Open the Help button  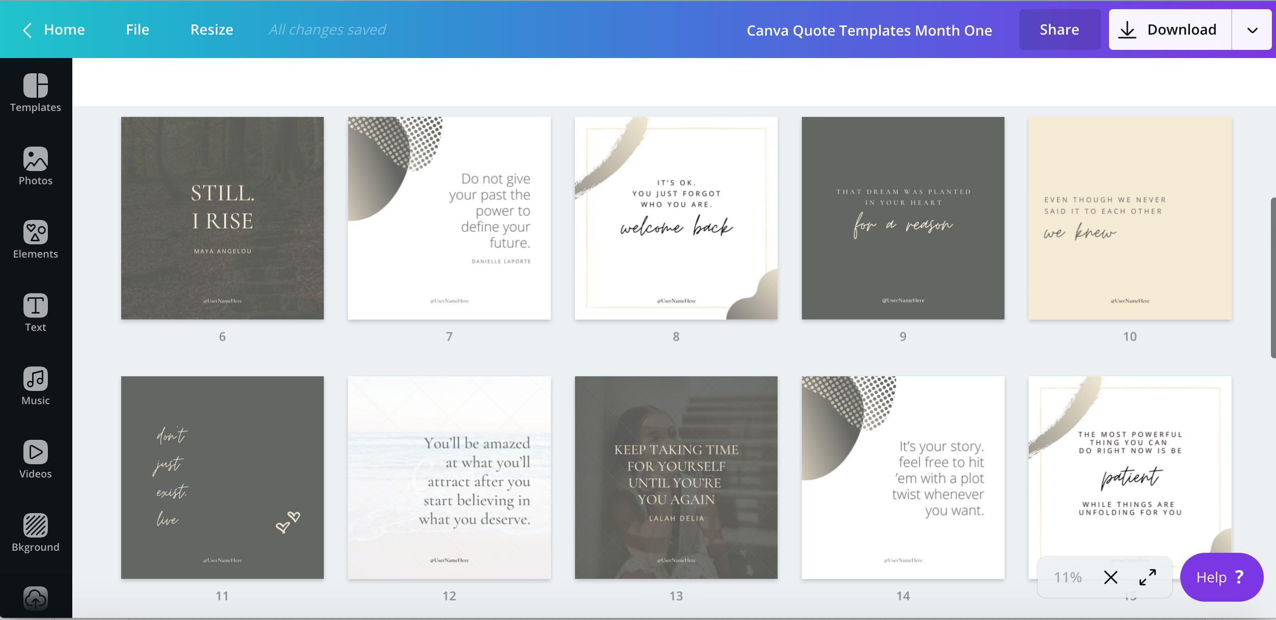coord(1222,577)
